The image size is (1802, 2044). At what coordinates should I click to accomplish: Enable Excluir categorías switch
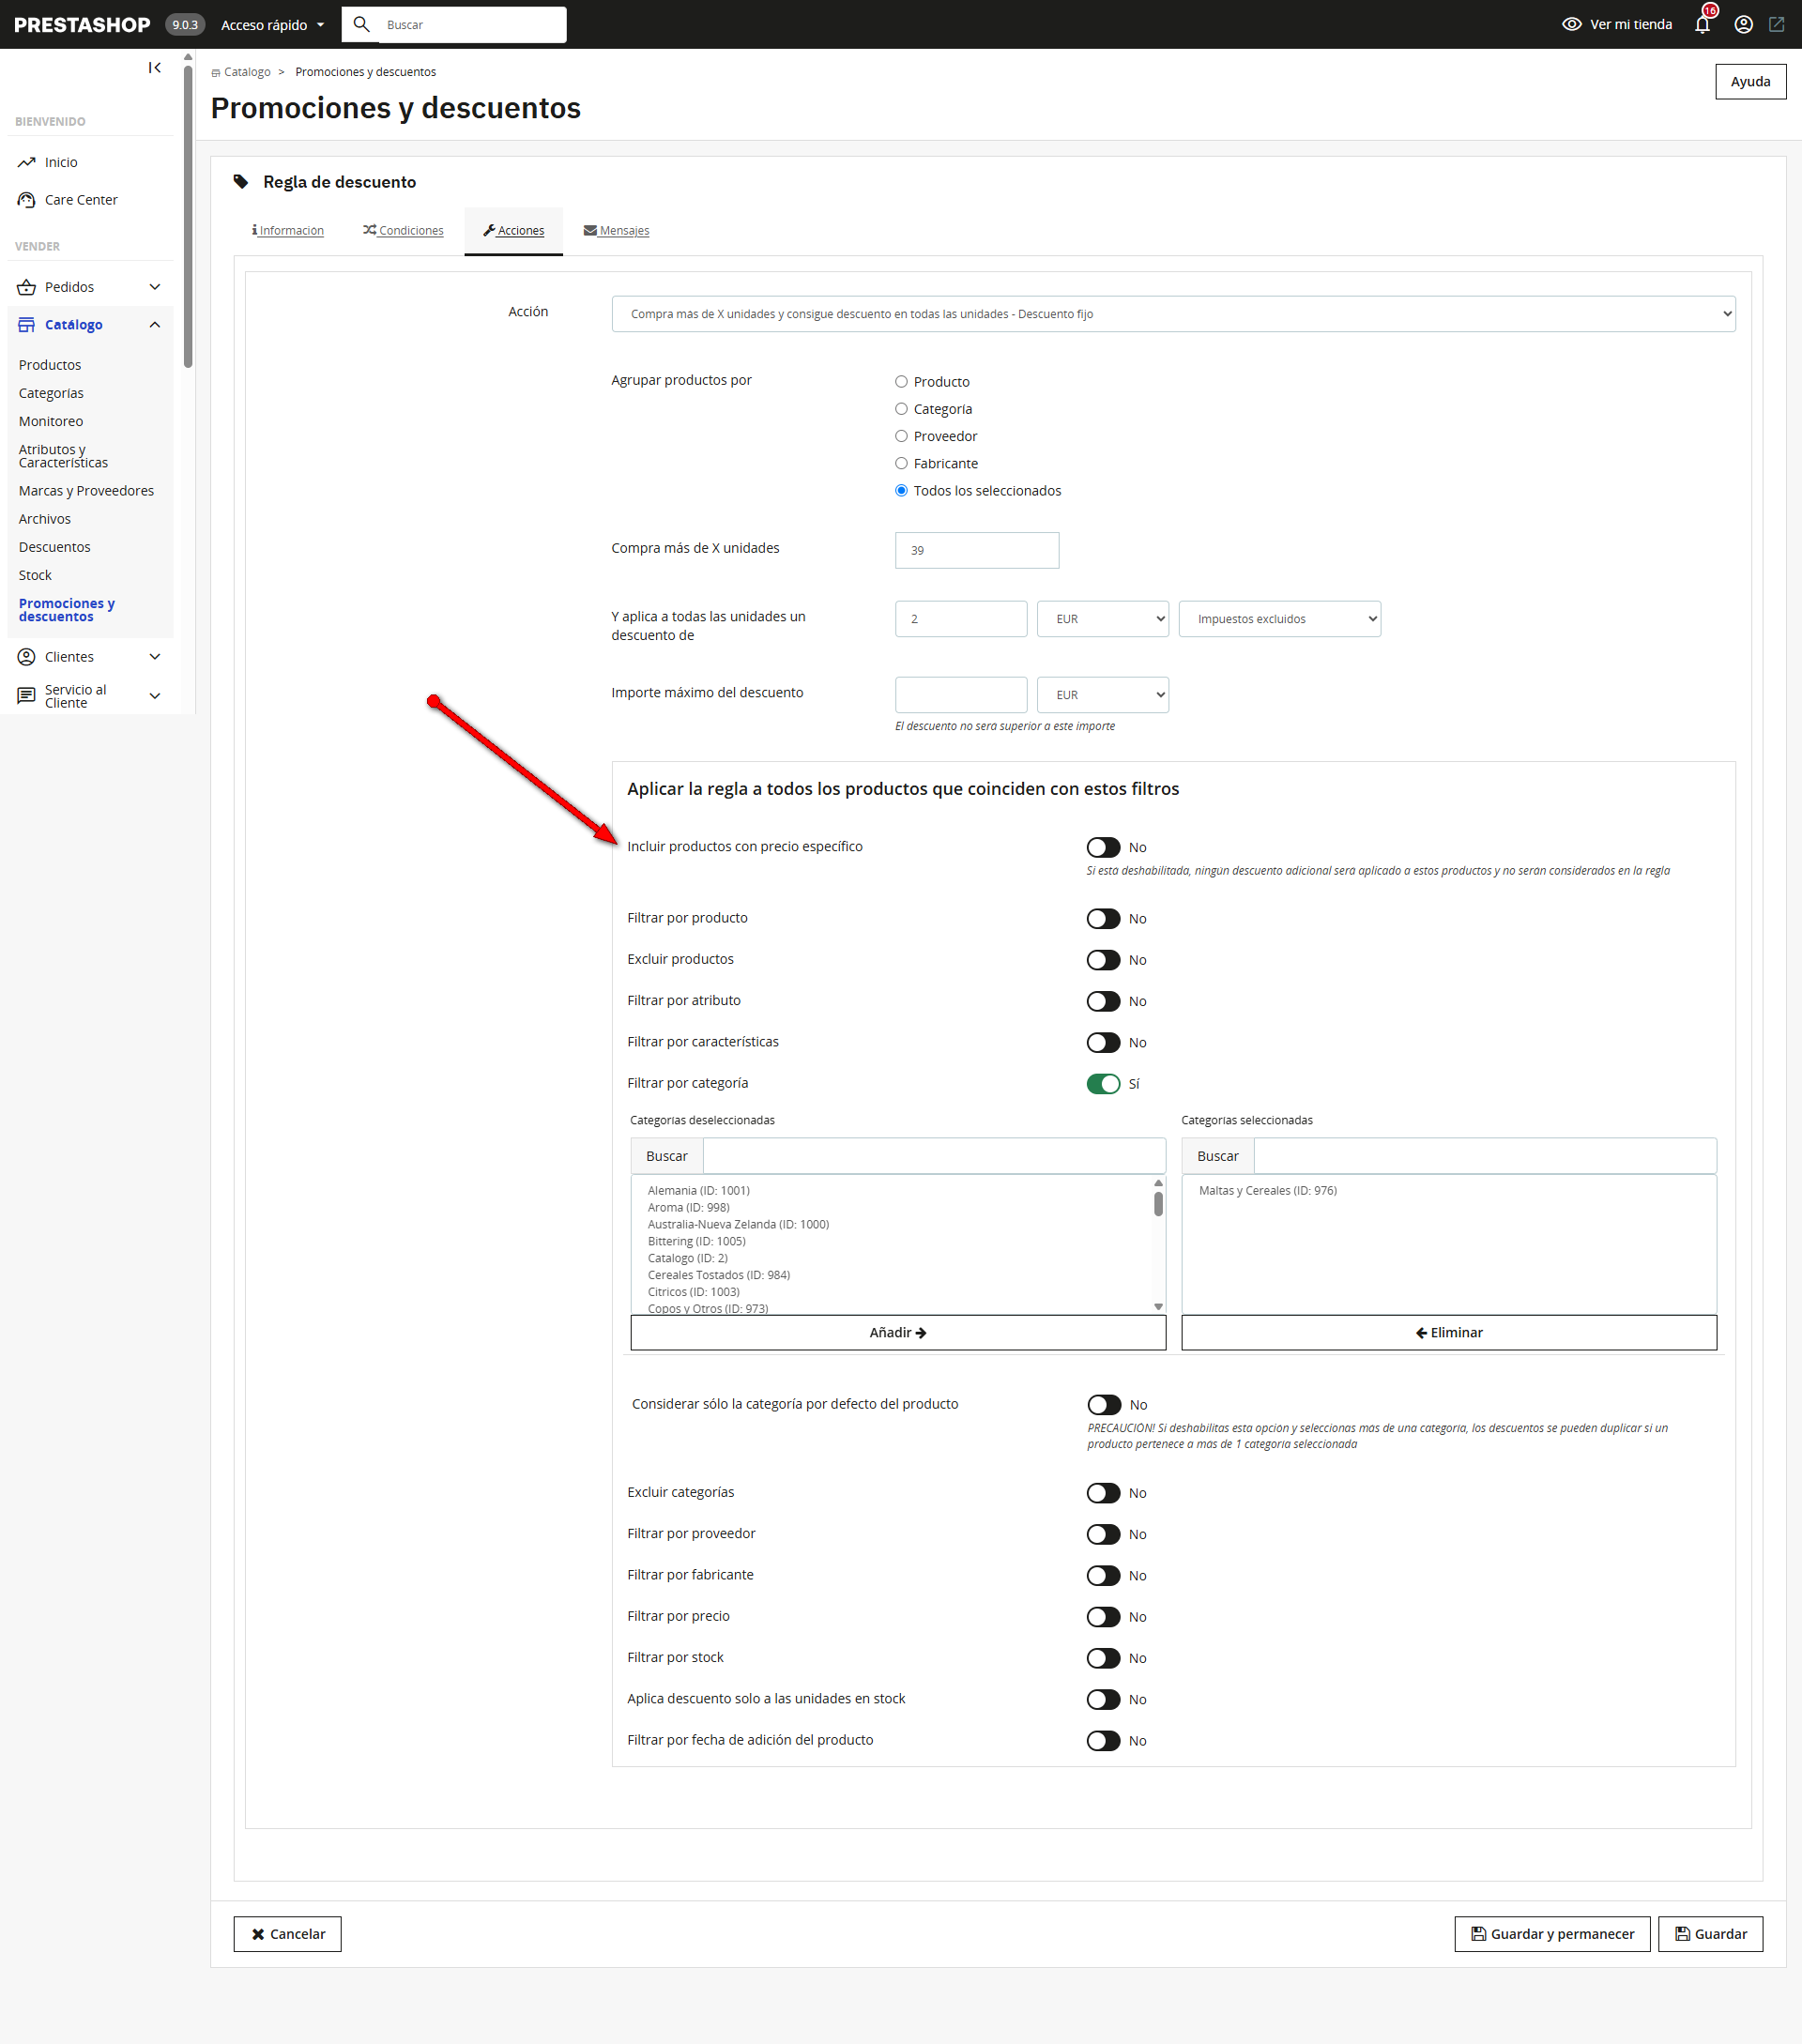point(1103,1493)
